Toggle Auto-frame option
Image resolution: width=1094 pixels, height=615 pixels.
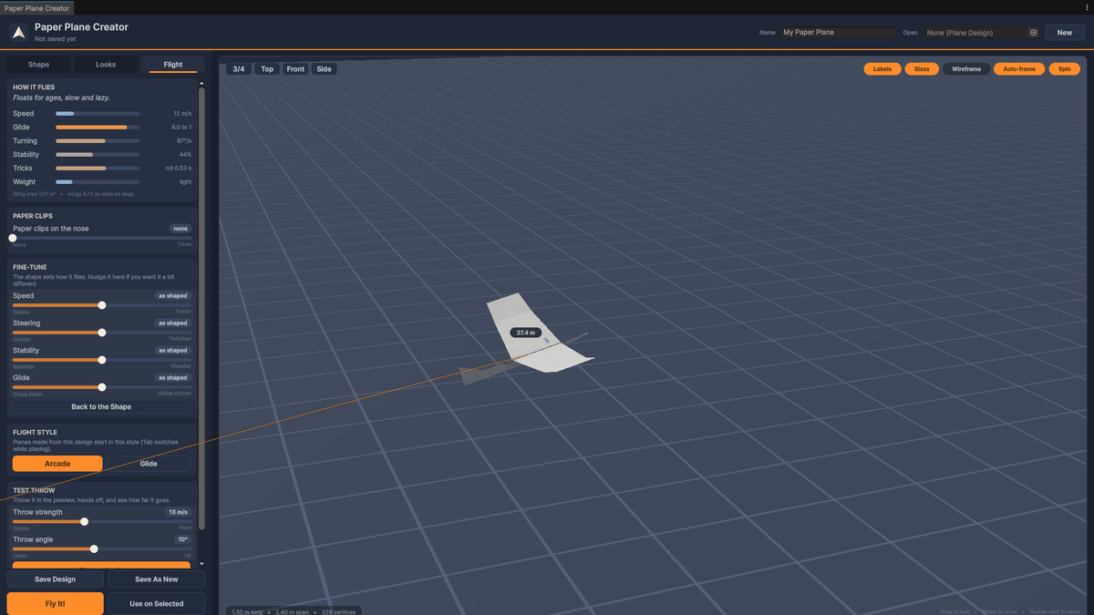tap(1019, 69)
